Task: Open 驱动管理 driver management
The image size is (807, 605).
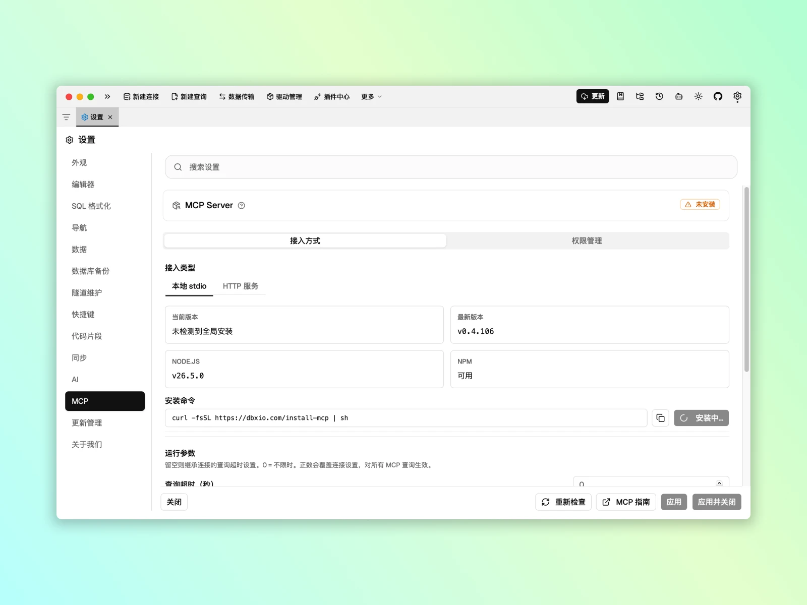Action: [284, 96]
